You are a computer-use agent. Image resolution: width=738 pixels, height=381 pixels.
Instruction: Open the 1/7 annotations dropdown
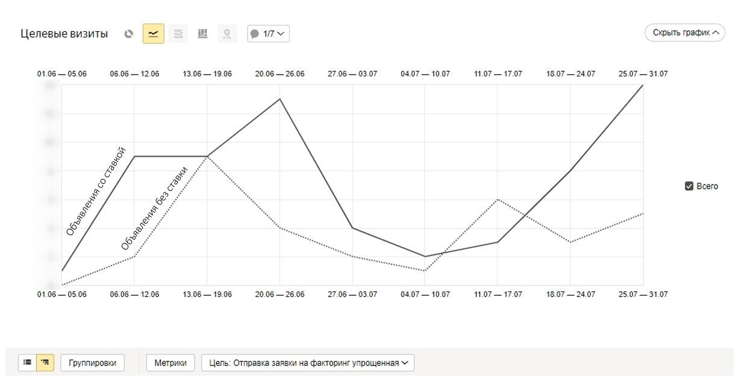point(268,34)
